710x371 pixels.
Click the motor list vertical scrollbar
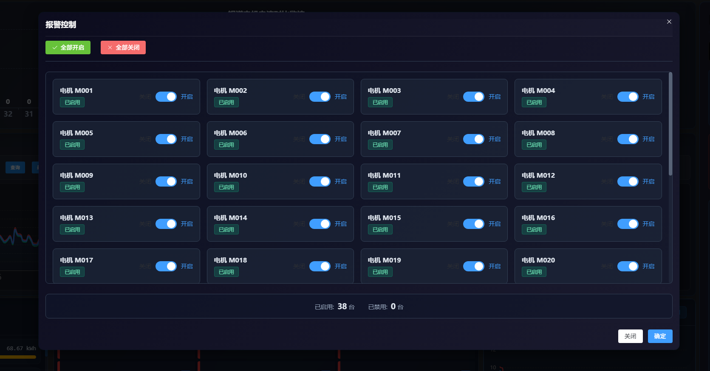(670, 124)
